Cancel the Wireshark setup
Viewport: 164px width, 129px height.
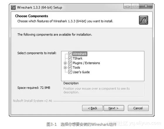tap(138, 108)
